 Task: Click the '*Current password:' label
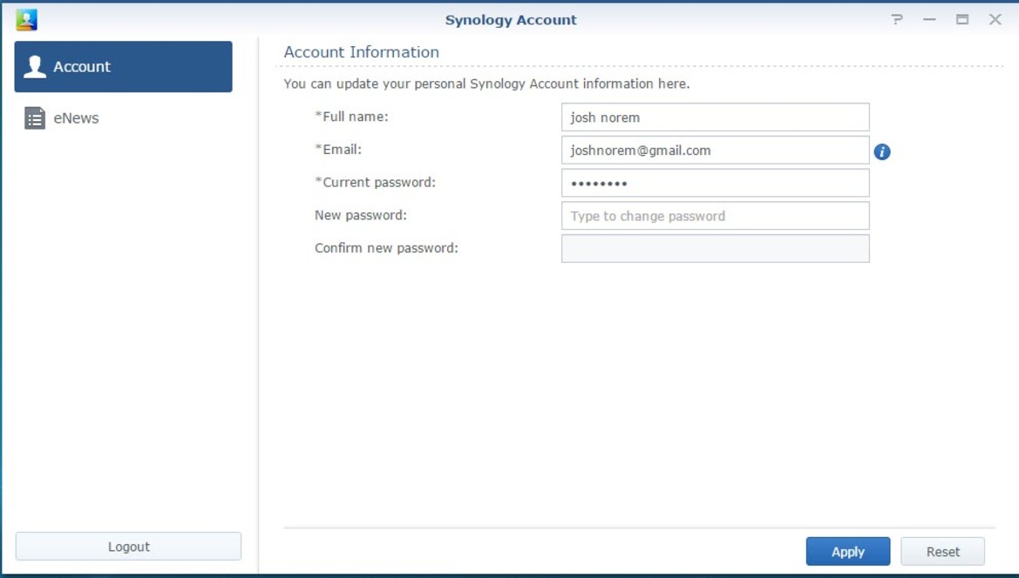[x=375, y=182]
